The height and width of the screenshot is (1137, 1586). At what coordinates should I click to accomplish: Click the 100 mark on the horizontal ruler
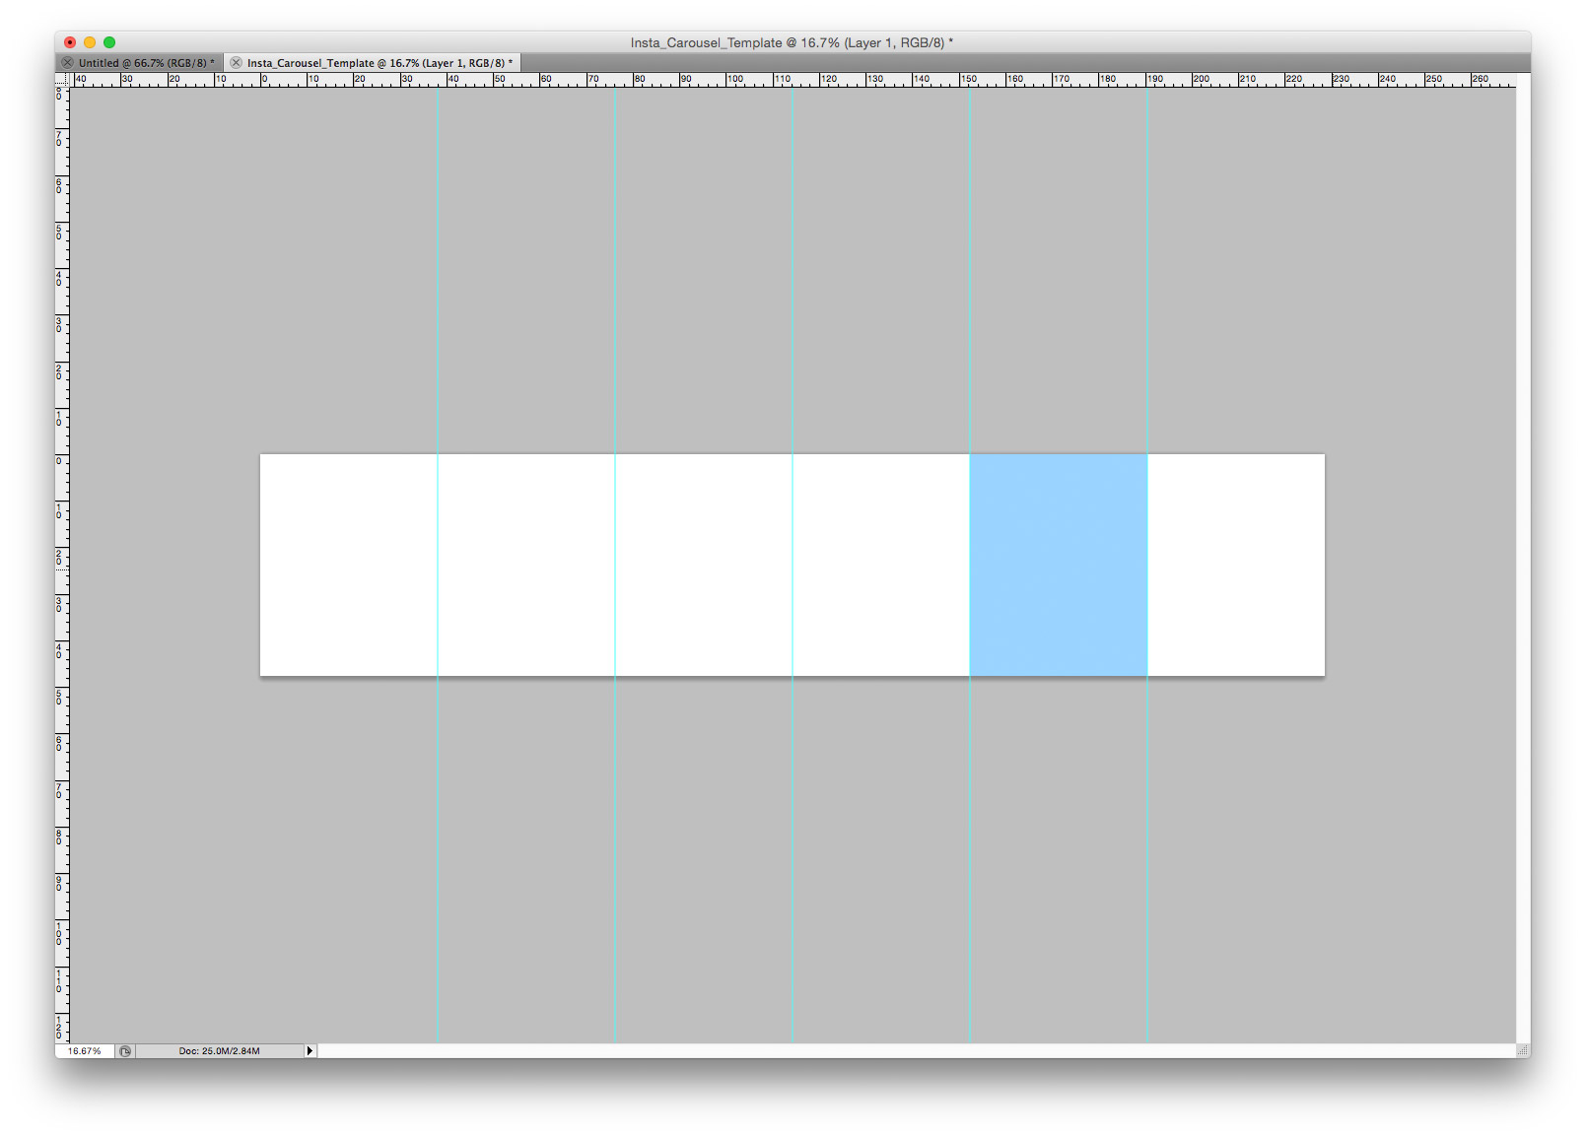click(734, 80)
